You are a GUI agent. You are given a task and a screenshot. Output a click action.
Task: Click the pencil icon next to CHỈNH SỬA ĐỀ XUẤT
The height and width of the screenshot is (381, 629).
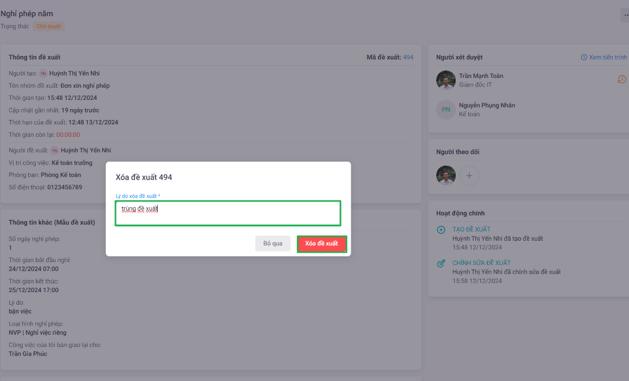pos(441,263)
